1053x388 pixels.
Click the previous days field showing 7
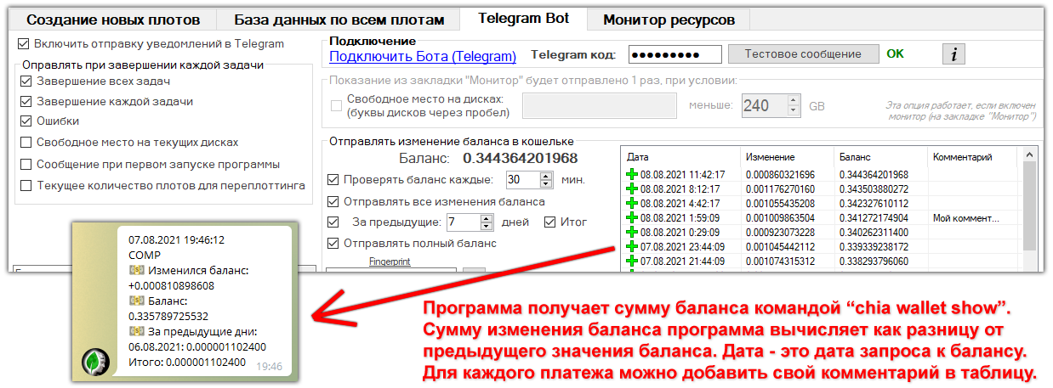click(463, 222)
